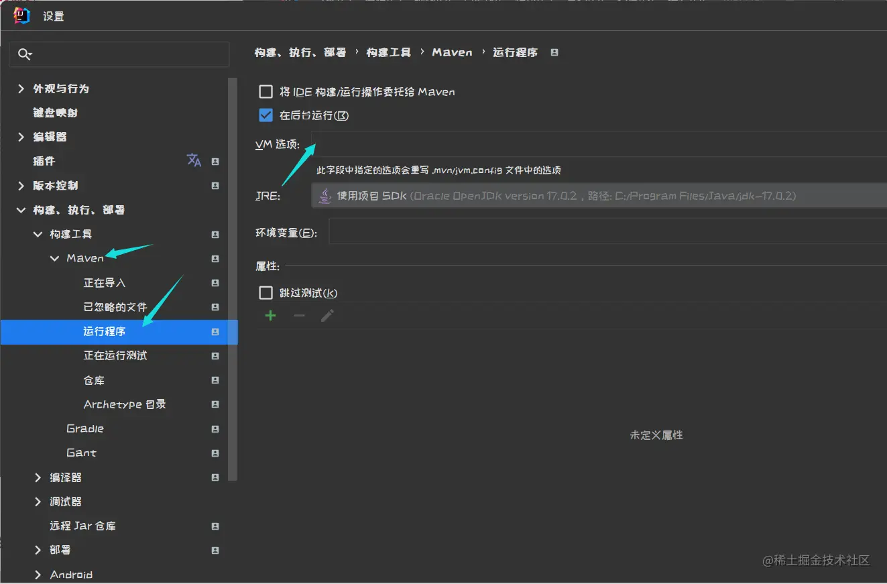Select 已忽略的文件 under Maven
The image size is (887, 584).
pos(115,307)
